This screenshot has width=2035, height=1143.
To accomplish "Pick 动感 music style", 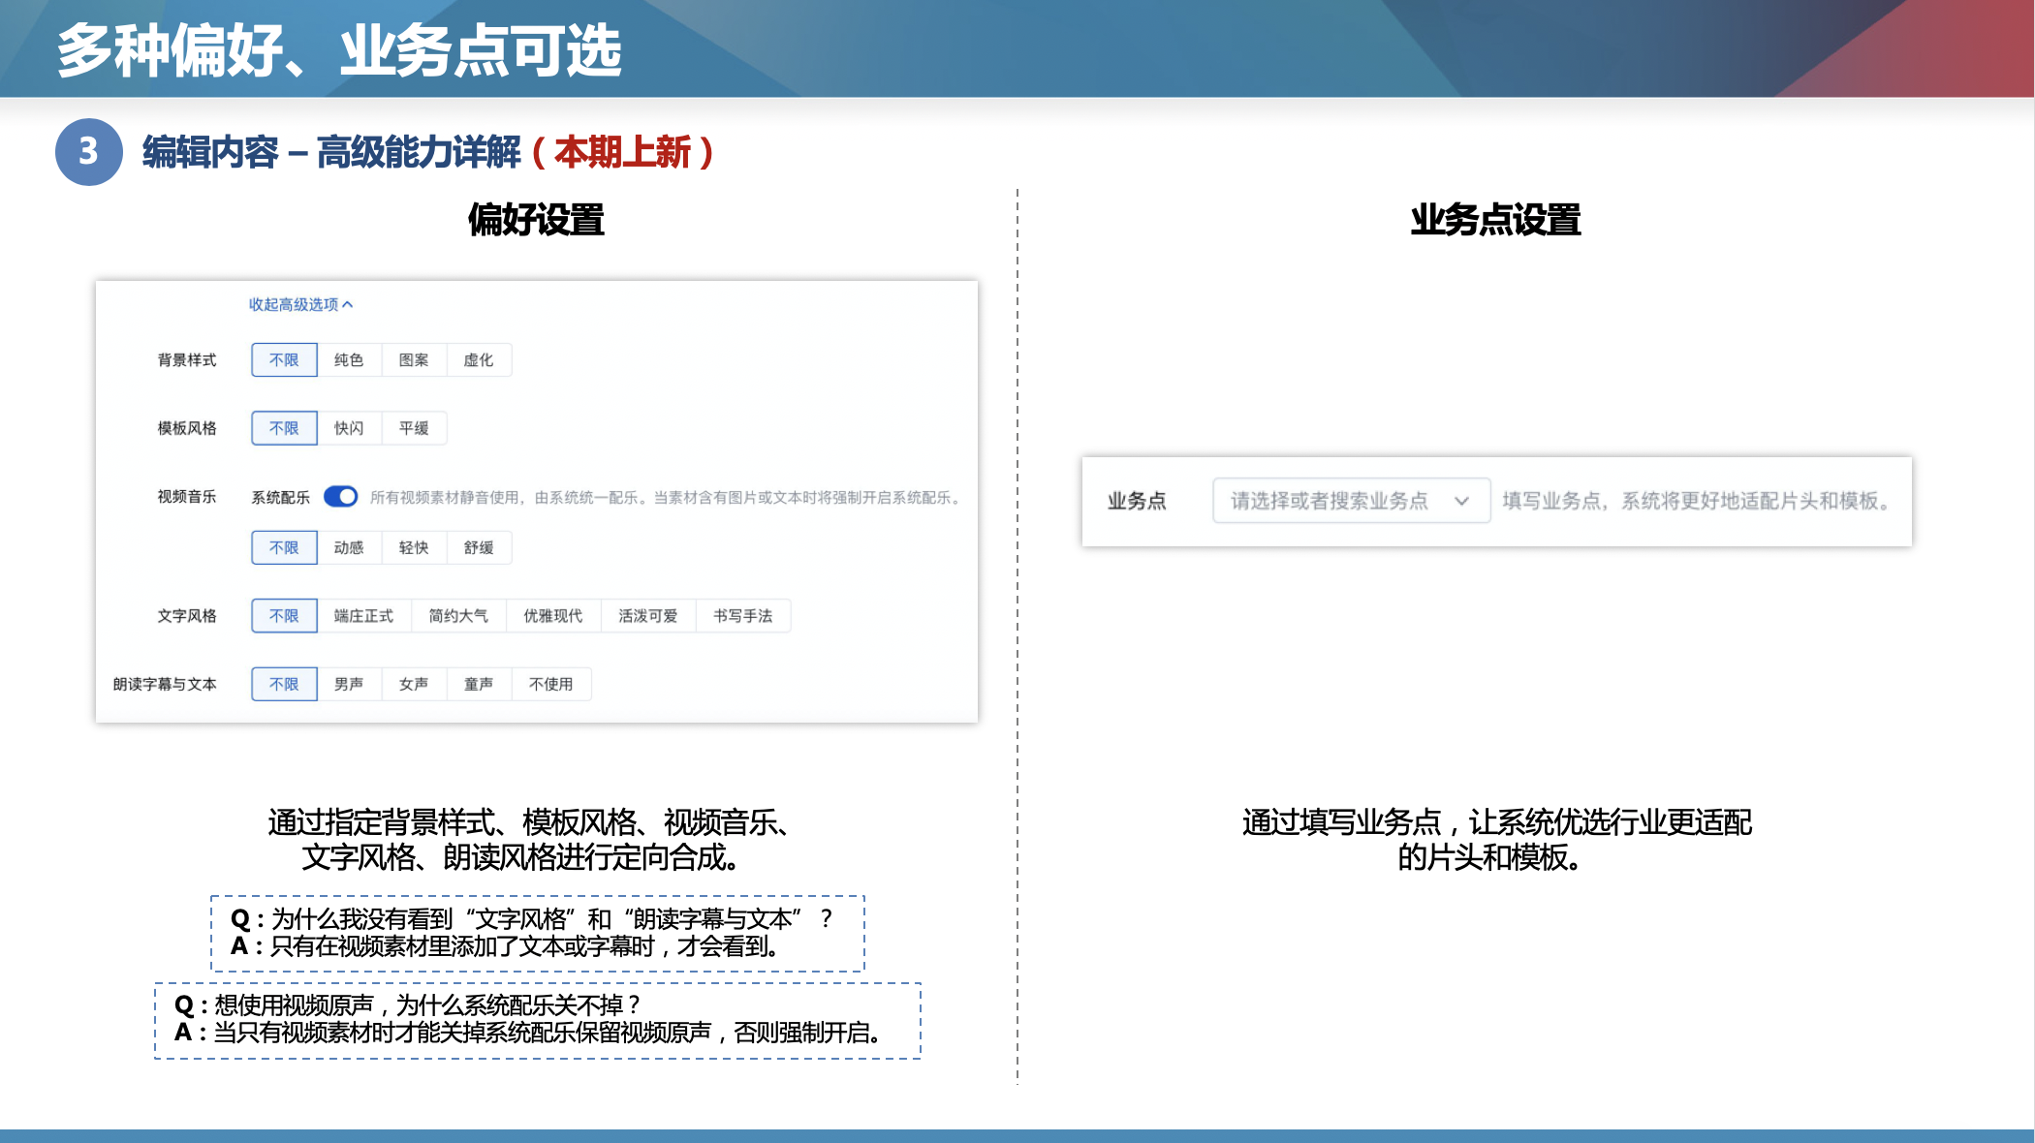I will (x=349, y=548).
